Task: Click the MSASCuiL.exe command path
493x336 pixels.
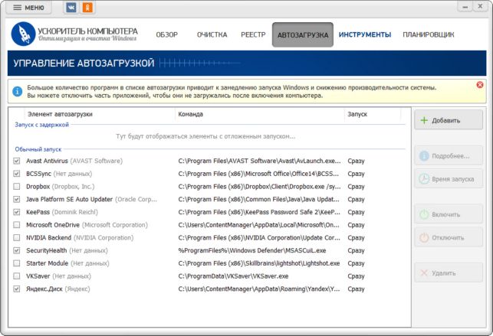Action: pyautogui.click(x=251, y=251)
